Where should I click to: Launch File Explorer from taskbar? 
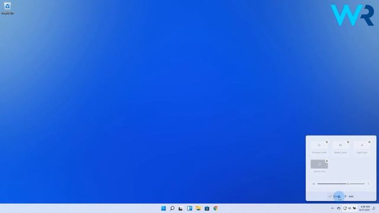point(198,208)
